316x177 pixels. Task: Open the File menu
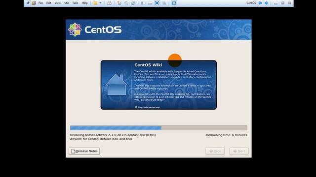coord(40,3)
